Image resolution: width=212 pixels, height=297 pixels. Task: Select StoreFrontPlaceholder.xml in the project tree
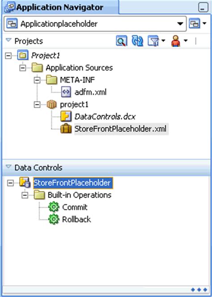point(120,129)
